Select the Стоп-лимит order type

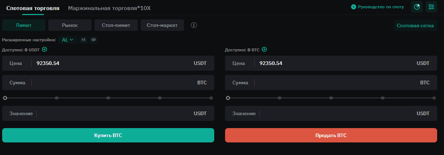116,25
